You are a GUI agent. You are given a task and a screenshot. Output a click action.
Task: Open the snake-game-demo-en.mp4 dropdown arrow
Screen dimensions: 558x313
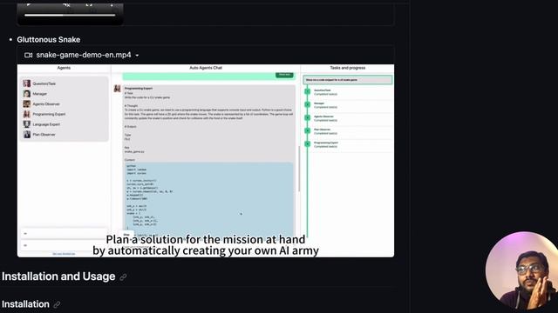click(137, 56)
